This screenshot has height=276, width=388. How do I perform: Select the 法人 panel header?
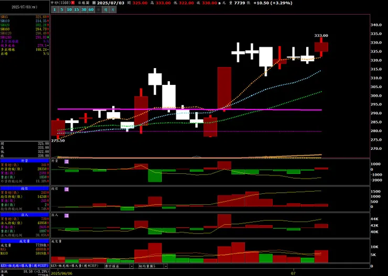click(25, 215)
